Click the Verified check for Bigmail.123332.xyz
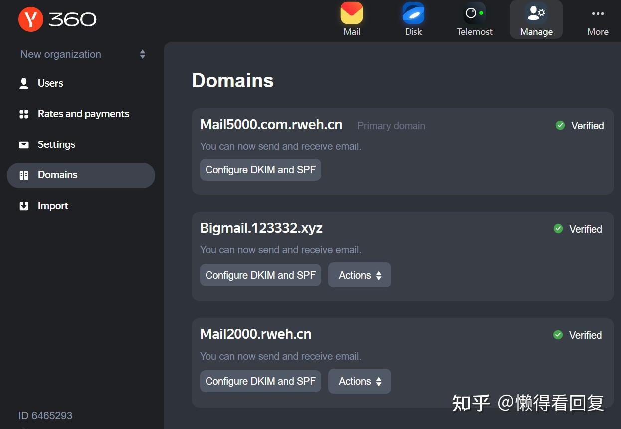 (x=578, y=229)
